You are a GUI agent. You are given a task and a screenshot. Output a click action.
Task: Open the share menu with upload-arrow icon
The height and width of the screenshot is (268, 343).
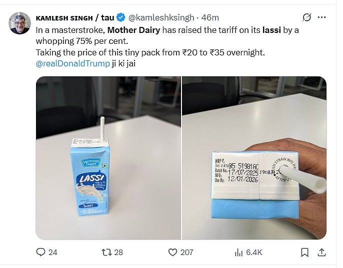(322, 252)
